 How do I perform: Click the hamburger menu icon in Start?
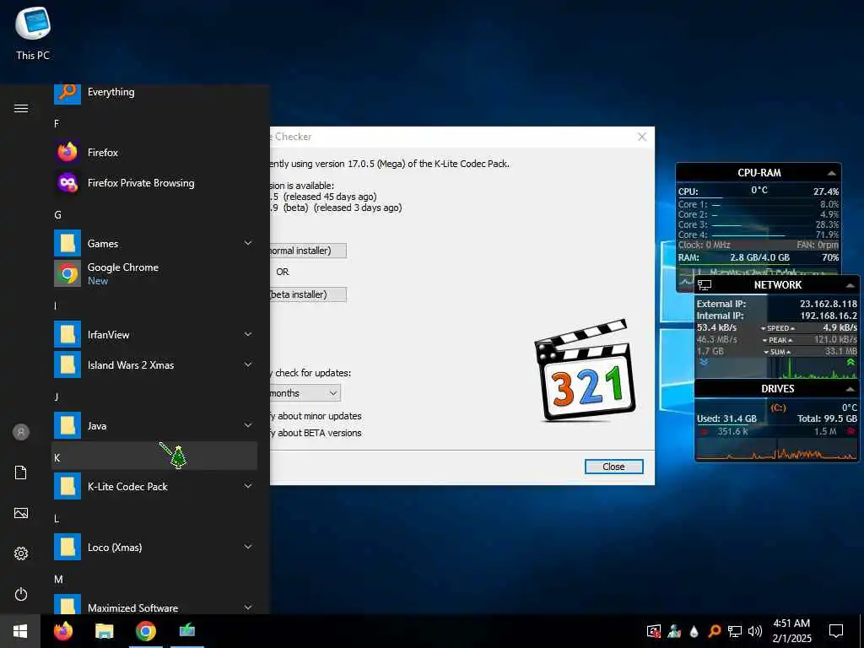(21, 108)
